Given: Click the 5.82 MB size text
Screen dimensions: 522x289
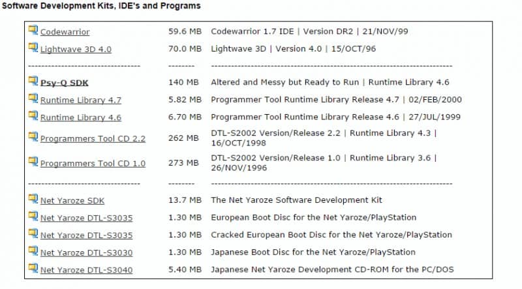Looking at the screenshot, I should [x=185, y=100].
